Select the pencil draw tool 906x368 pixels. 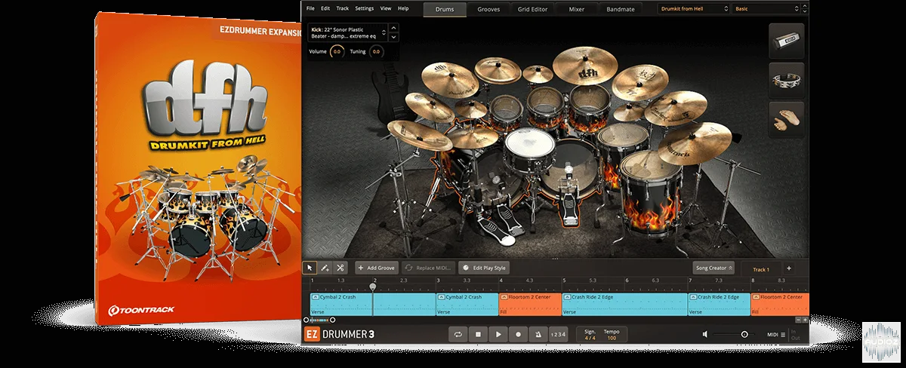[325, 268]
